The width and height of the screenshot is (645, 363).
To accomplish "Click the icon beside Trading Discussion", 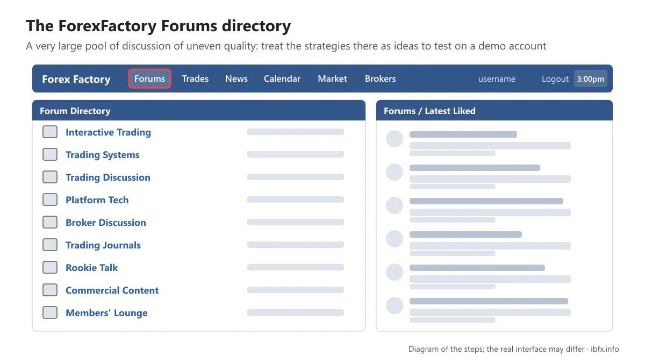I will coord(50,177).
